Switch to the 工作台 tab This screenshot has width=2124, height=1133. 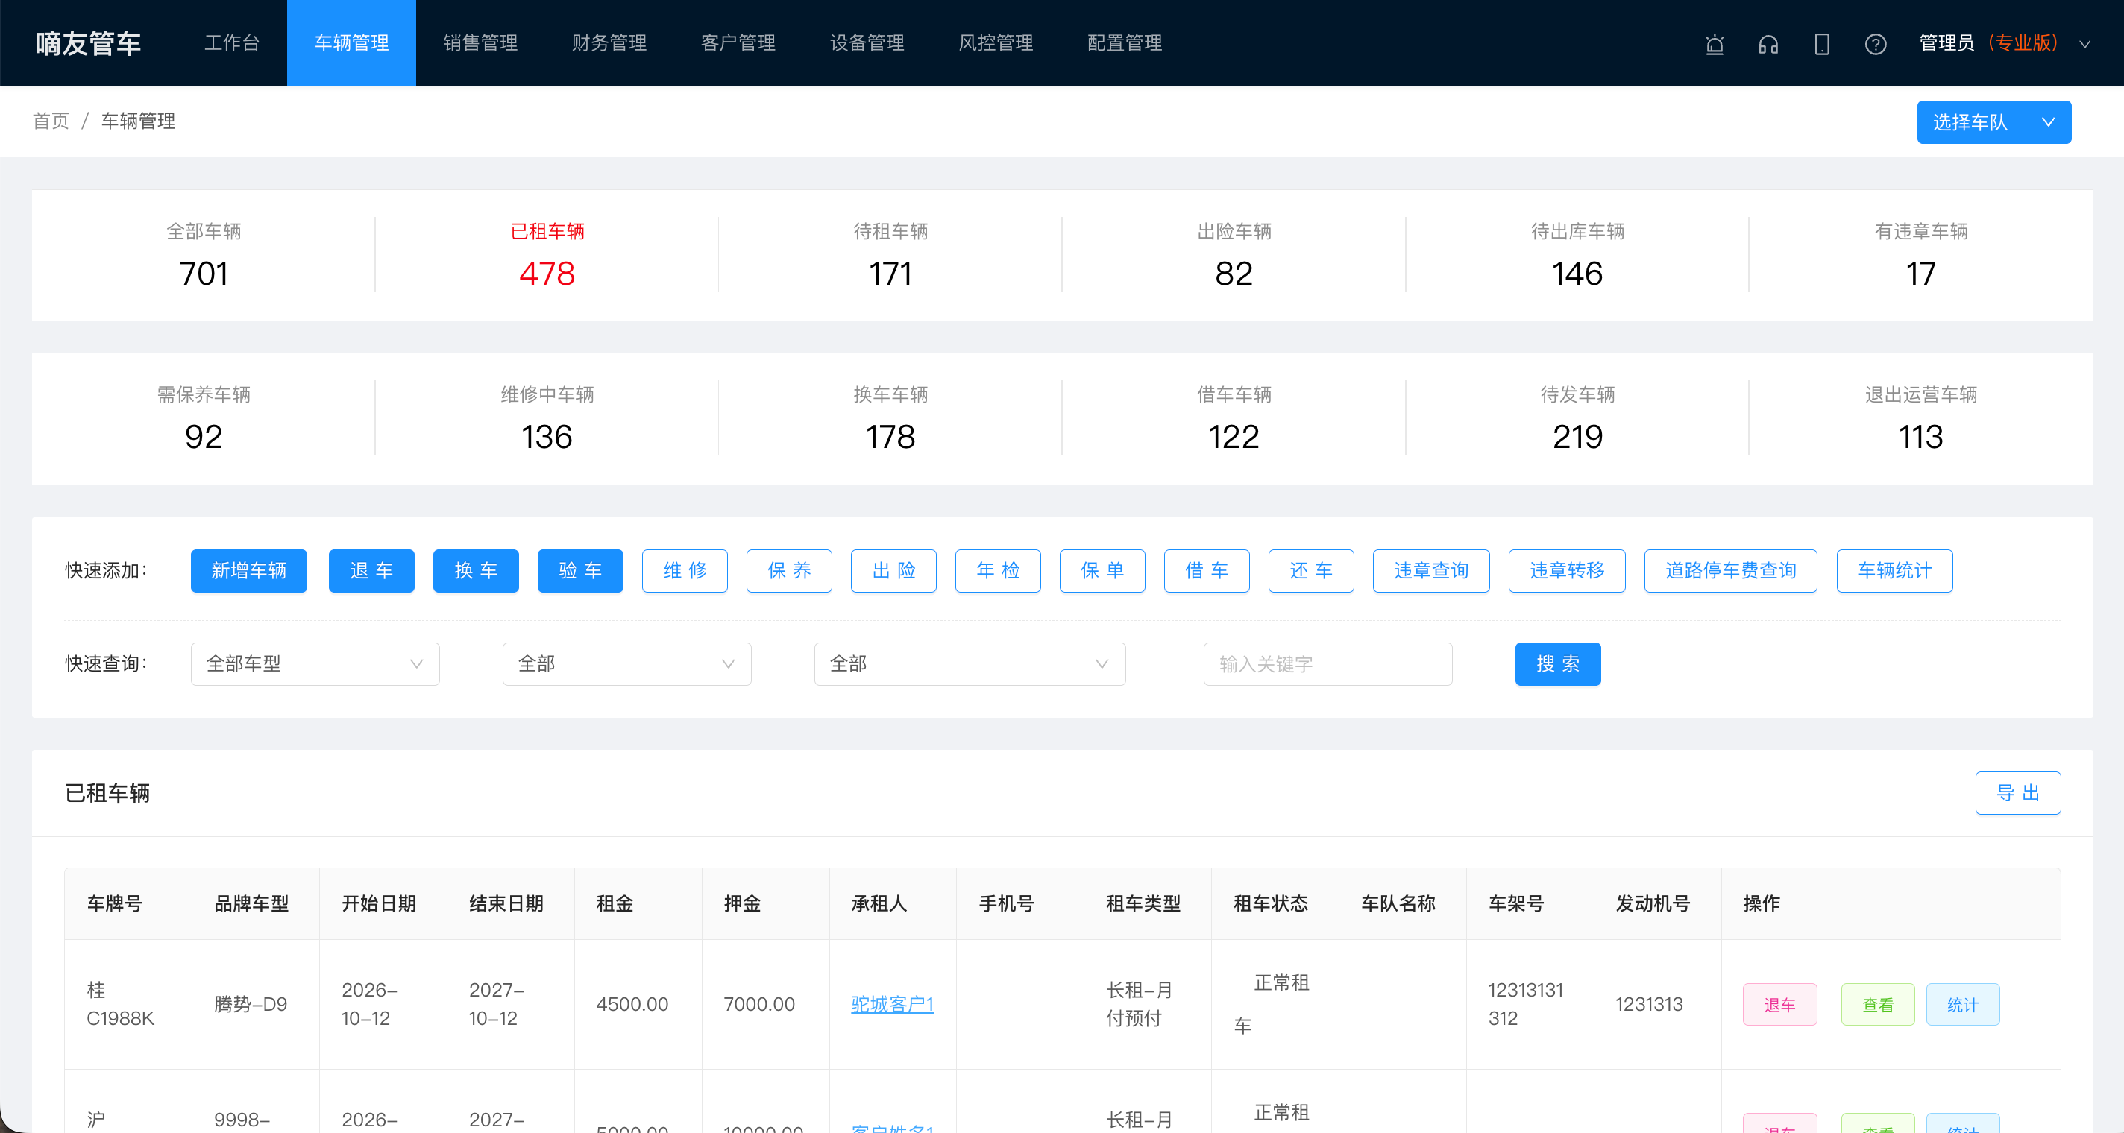point(232,42)
